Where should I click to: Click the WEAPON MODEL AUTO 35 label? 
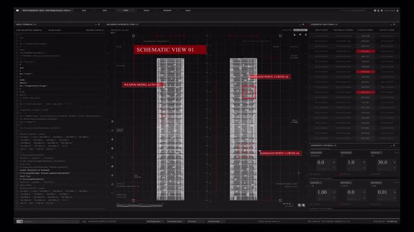click(x=142, y=84)
